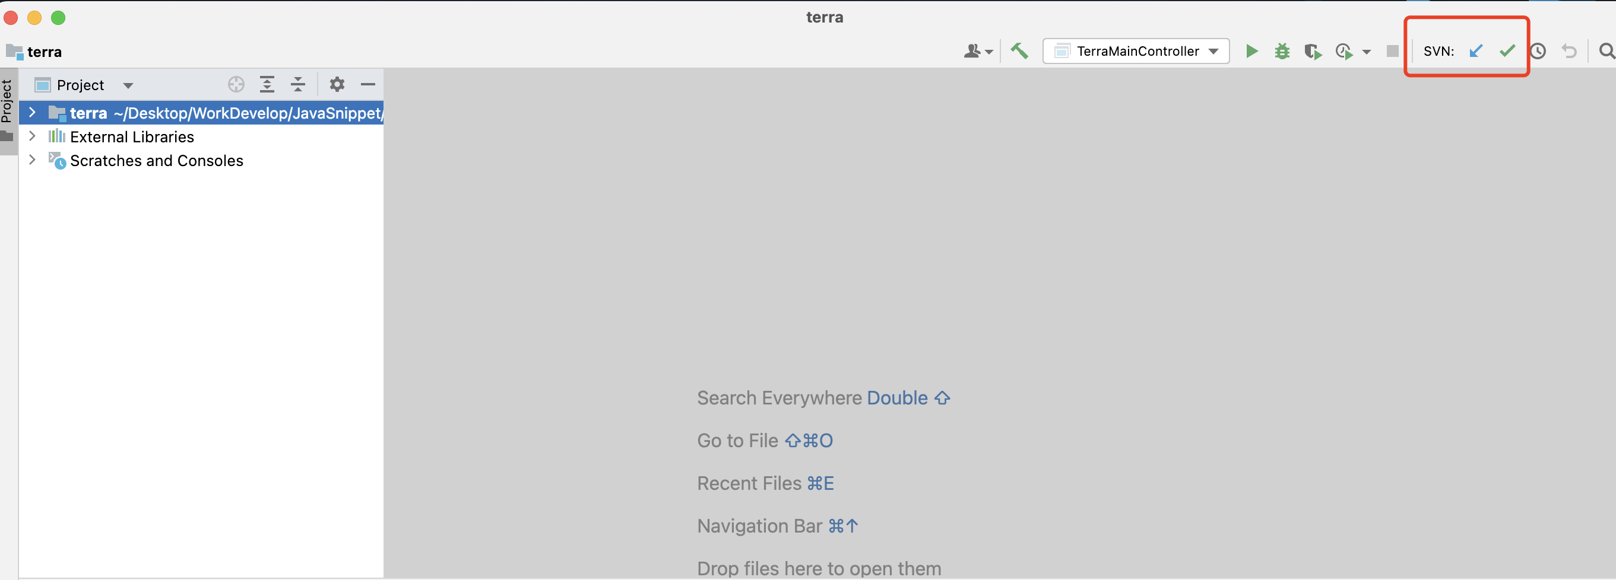Start debugging with the bug icon
Viewport: 1616px width, 580px height.
(x=1282, y=51)
